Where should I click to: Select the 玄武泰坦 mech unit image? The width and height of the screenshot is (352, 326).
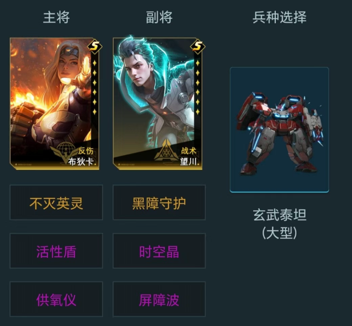tap(280, 130)
